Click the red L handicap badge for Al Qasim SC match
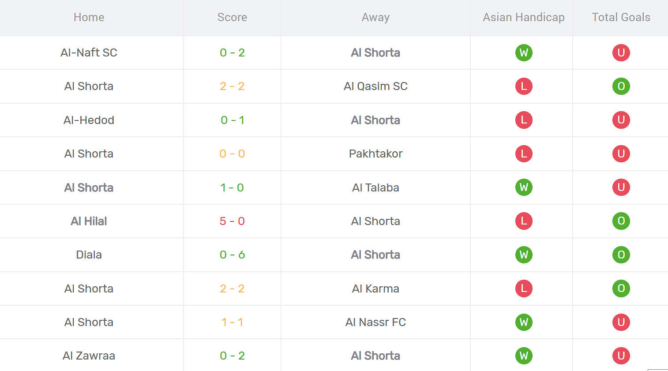Image resolution: width=668 pixels, height=371 pixels. [524, 86]
